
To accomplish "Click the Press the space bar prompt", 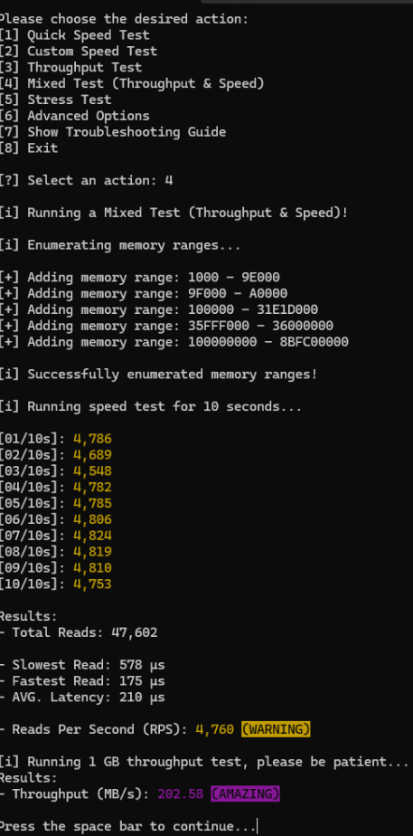I will (x=127, y=826).
